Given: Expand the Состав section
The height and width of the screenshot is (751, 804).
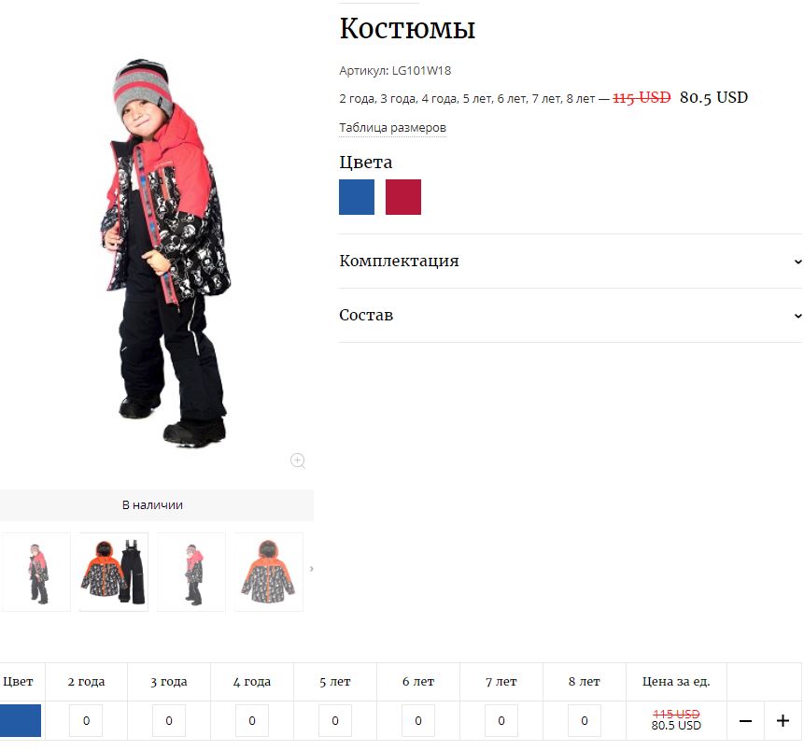Looking at the screenshot, I should tap(571, 315).
